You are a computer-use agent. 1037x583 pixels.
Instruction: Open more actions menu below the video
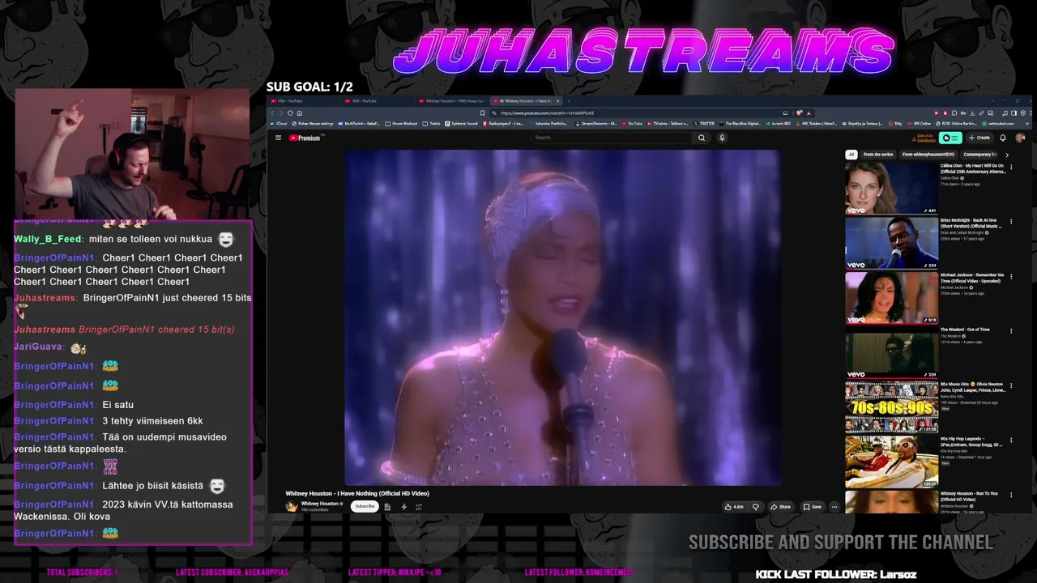coord(834,507)
